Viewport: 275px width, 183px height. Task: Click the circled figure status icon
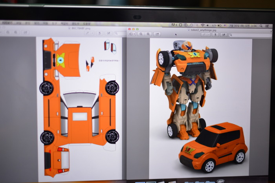pos(185,25)
